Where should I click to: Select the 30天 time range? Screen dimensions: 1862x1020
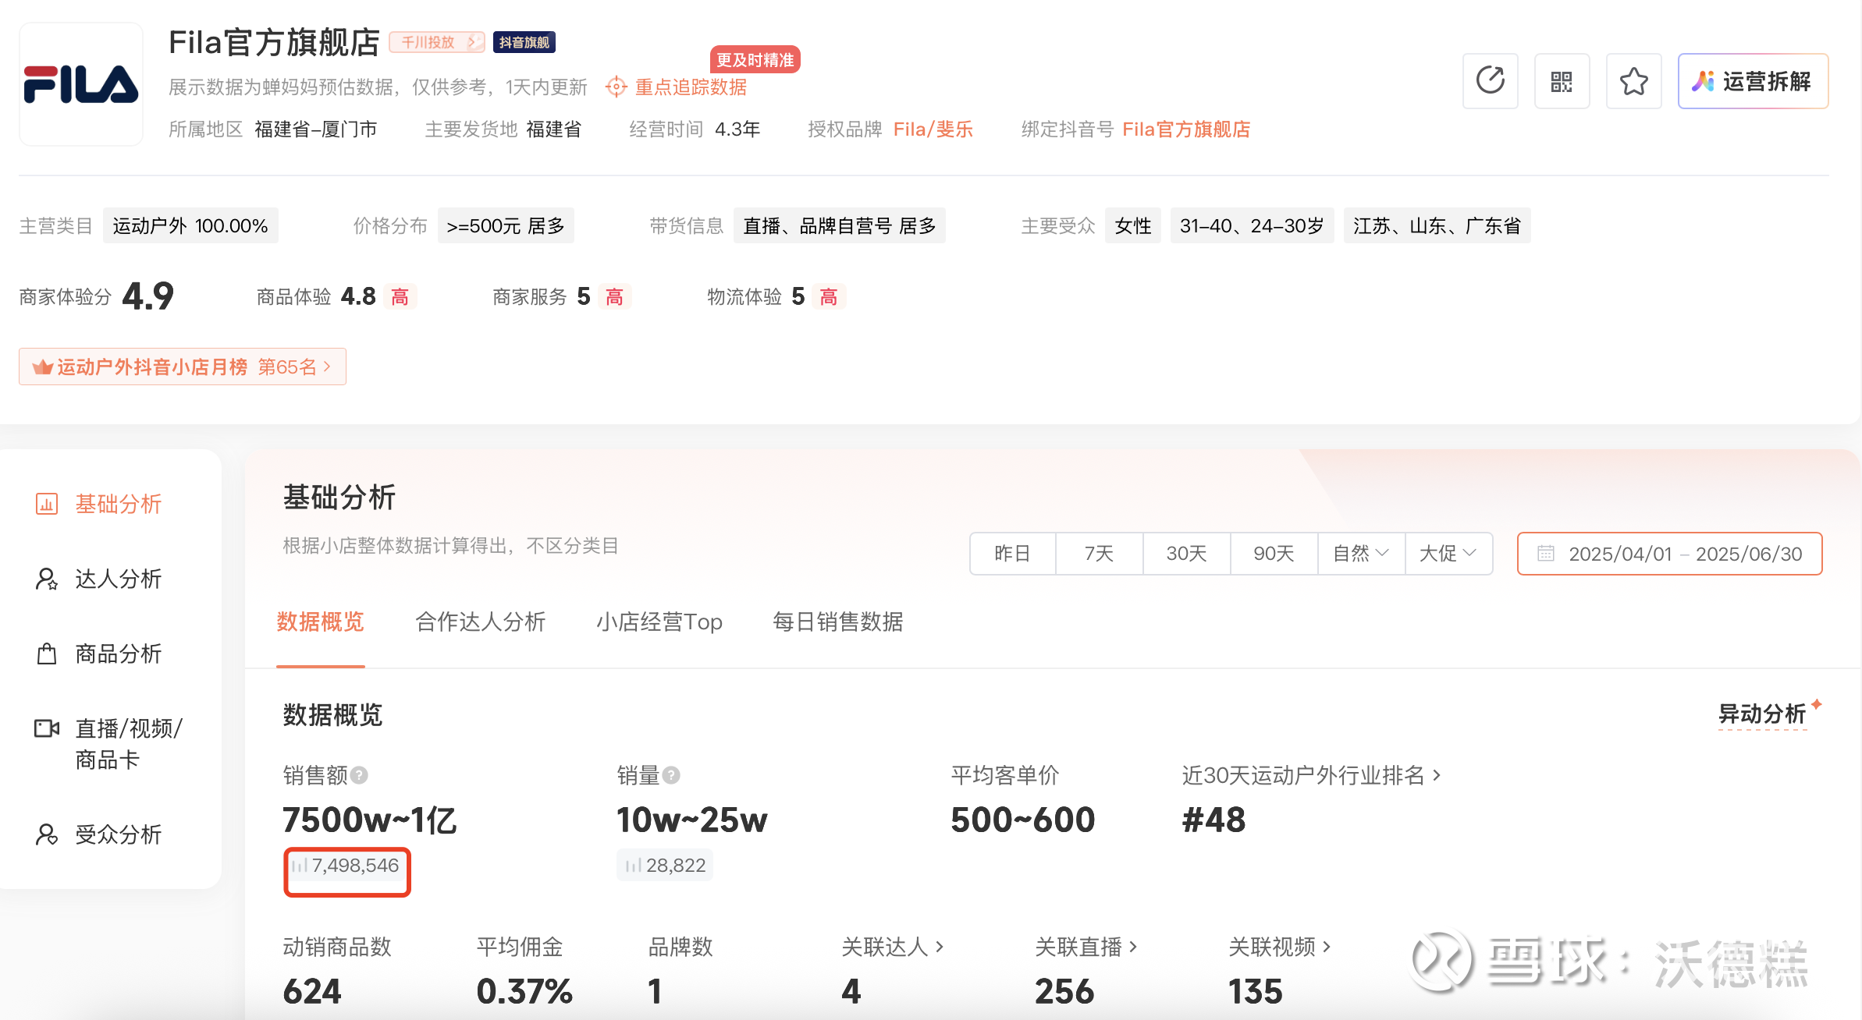(x=1186, y=554)
